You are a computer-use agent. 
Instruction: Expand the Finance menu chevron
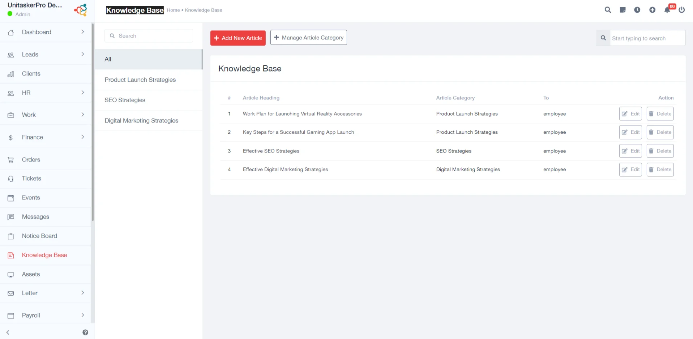83,137
